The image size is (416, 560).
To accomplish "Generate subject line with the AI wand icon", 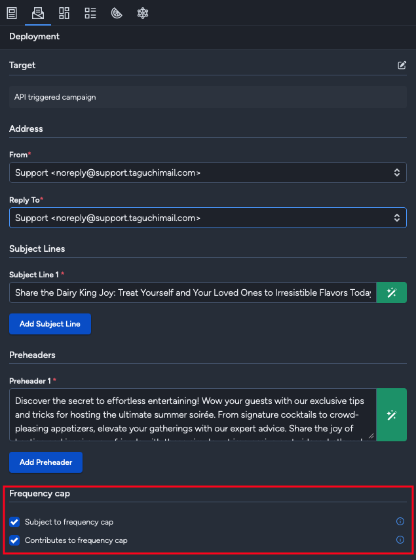I will pos(391,292).
